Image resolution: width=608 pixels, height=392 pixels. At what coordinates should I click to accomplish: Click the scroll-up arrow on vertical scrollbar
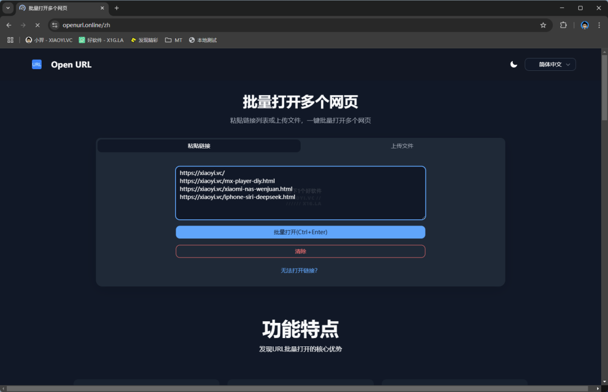[x=605, y=52]
